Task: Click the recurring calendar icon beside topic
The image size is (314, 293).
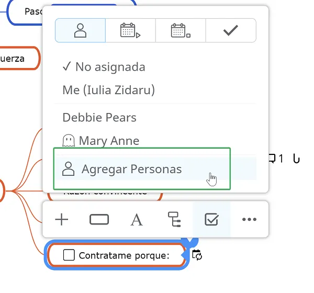Action: (x=197, y=255)
